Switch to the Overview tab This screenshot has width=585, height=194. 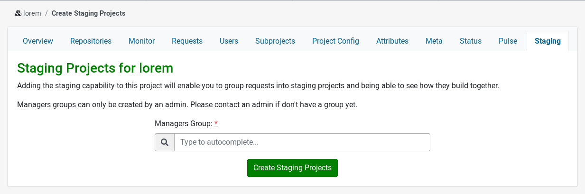click(38, 41)
